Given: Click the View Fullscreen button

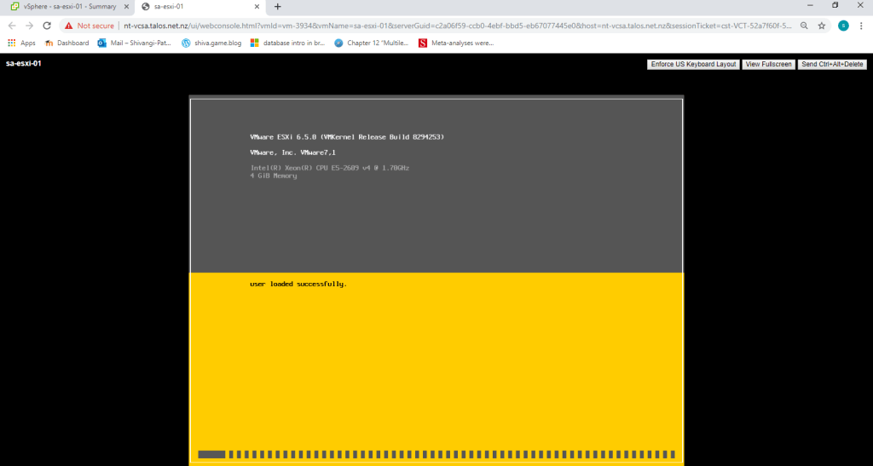Looking at the screenshot, I should (x=768, y=64).
